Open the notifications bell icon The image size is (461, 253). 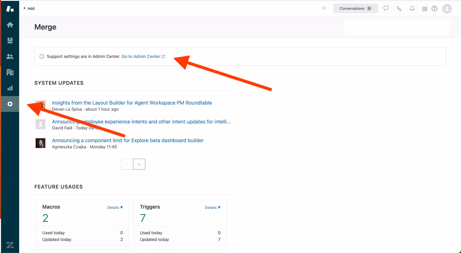(x=412, y=9)
